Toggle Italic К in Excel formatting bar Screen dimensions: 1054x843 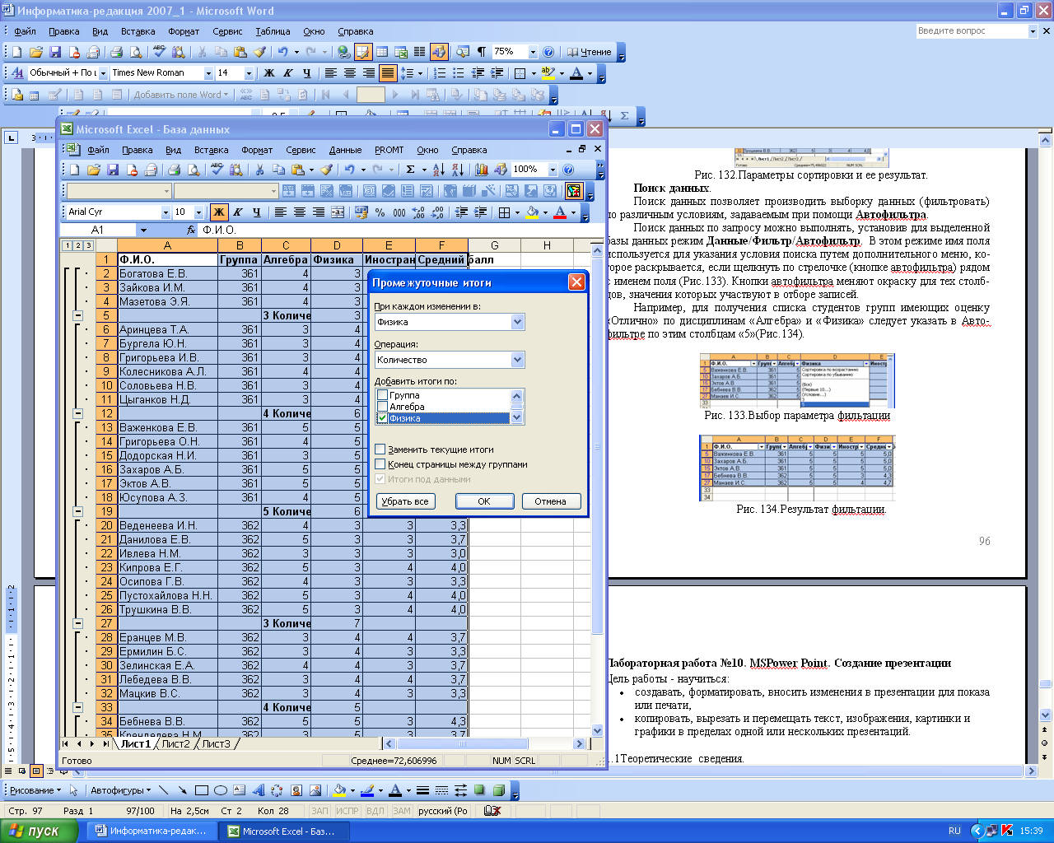coord(238,212)
